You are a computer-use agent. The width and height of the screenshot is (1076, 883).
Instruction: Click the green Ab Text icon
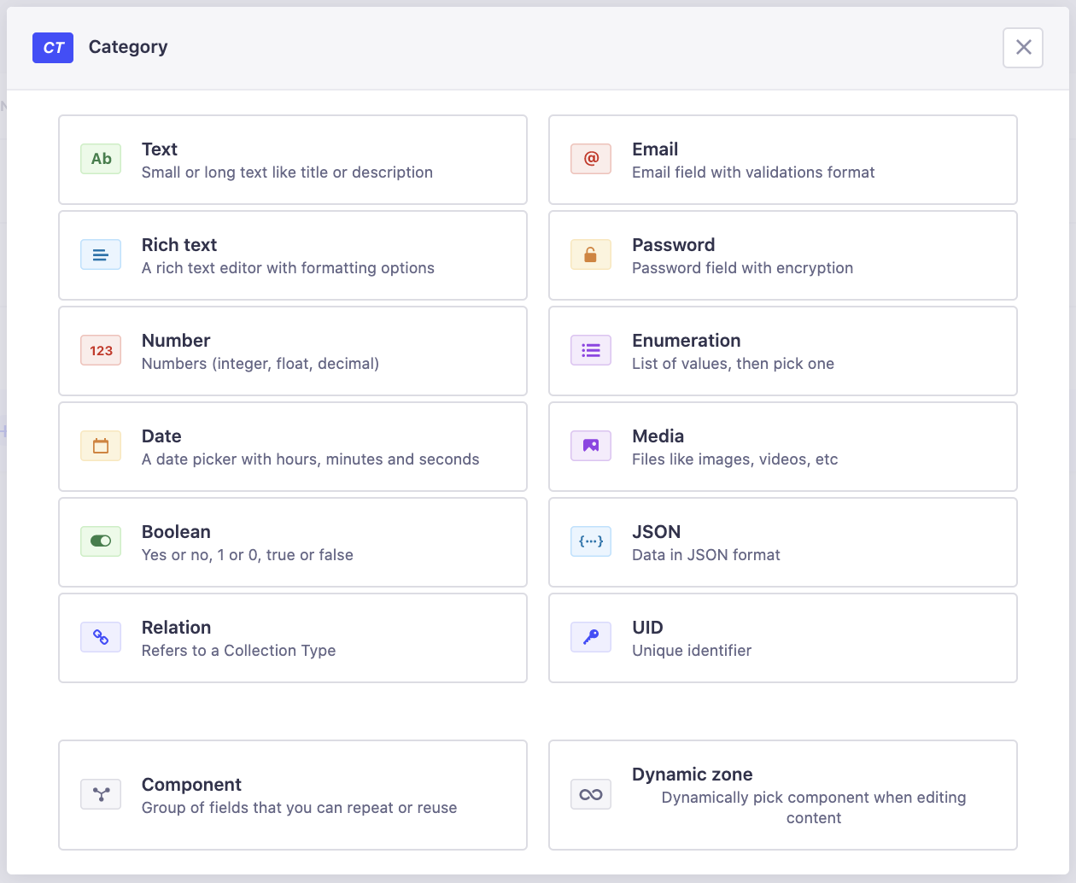[x=101, y=159]
